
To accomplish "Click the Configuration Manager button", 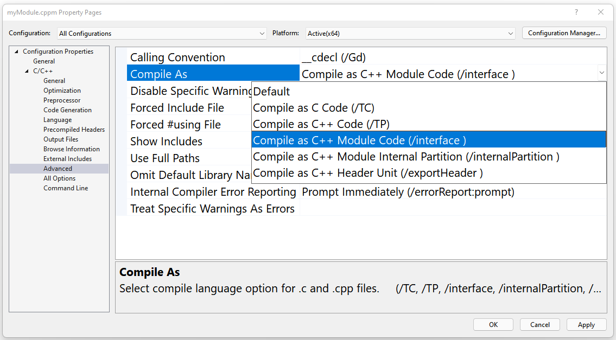I will pyautogui.click(x=564, y=33).
